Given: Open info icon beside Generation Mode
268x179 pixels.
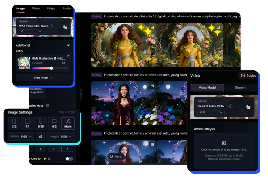Looking at the screenshot, I should coord(47,105).
